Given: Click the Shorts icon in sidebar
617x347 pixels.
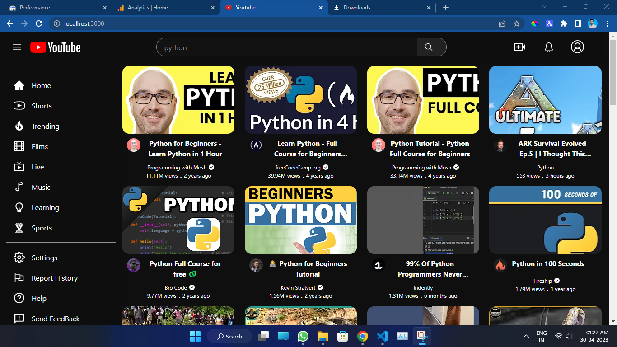Looking at the screenshot, I should pyautogui.click(x=19, y=106).
